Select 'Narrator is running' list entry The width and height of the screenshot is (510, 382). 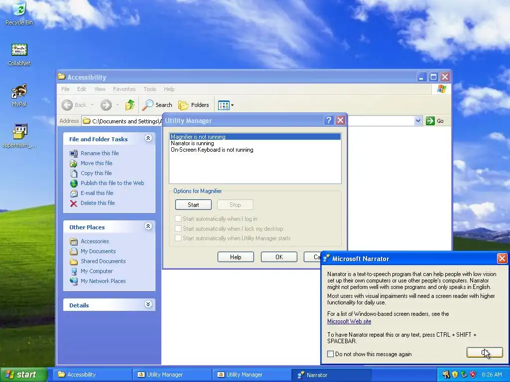click(x=255, y=143)
